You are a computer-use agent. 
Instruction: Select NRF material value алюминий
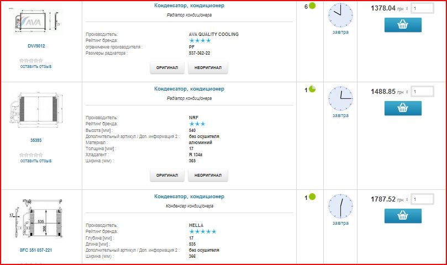201,142
